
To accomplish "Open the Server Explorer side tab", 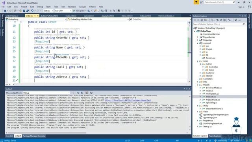I will [x=2, y=21].
